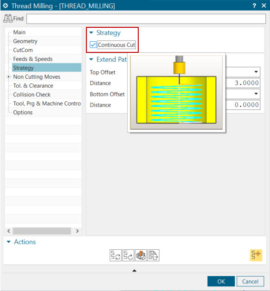Click the Find search input field
This screenshot has width=270, height=291.
(x=146, y=19)
